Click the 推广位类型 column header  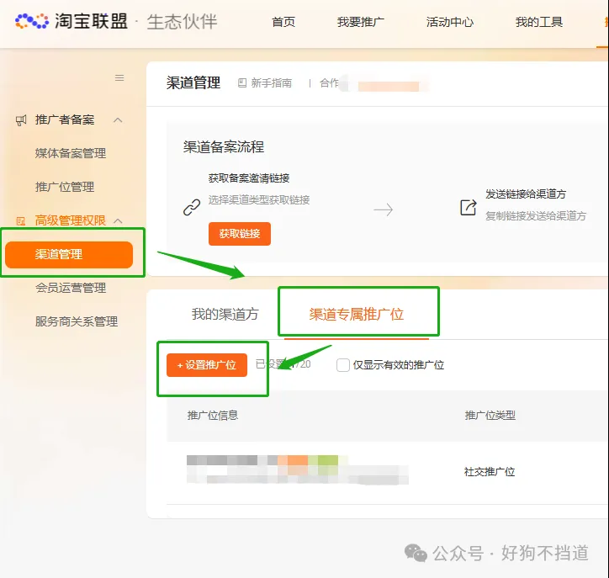[490, 416]
